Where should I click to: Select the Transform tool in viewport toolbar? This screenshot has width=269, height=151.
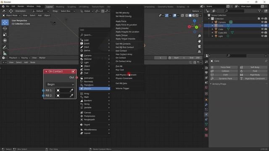point(5,40)
